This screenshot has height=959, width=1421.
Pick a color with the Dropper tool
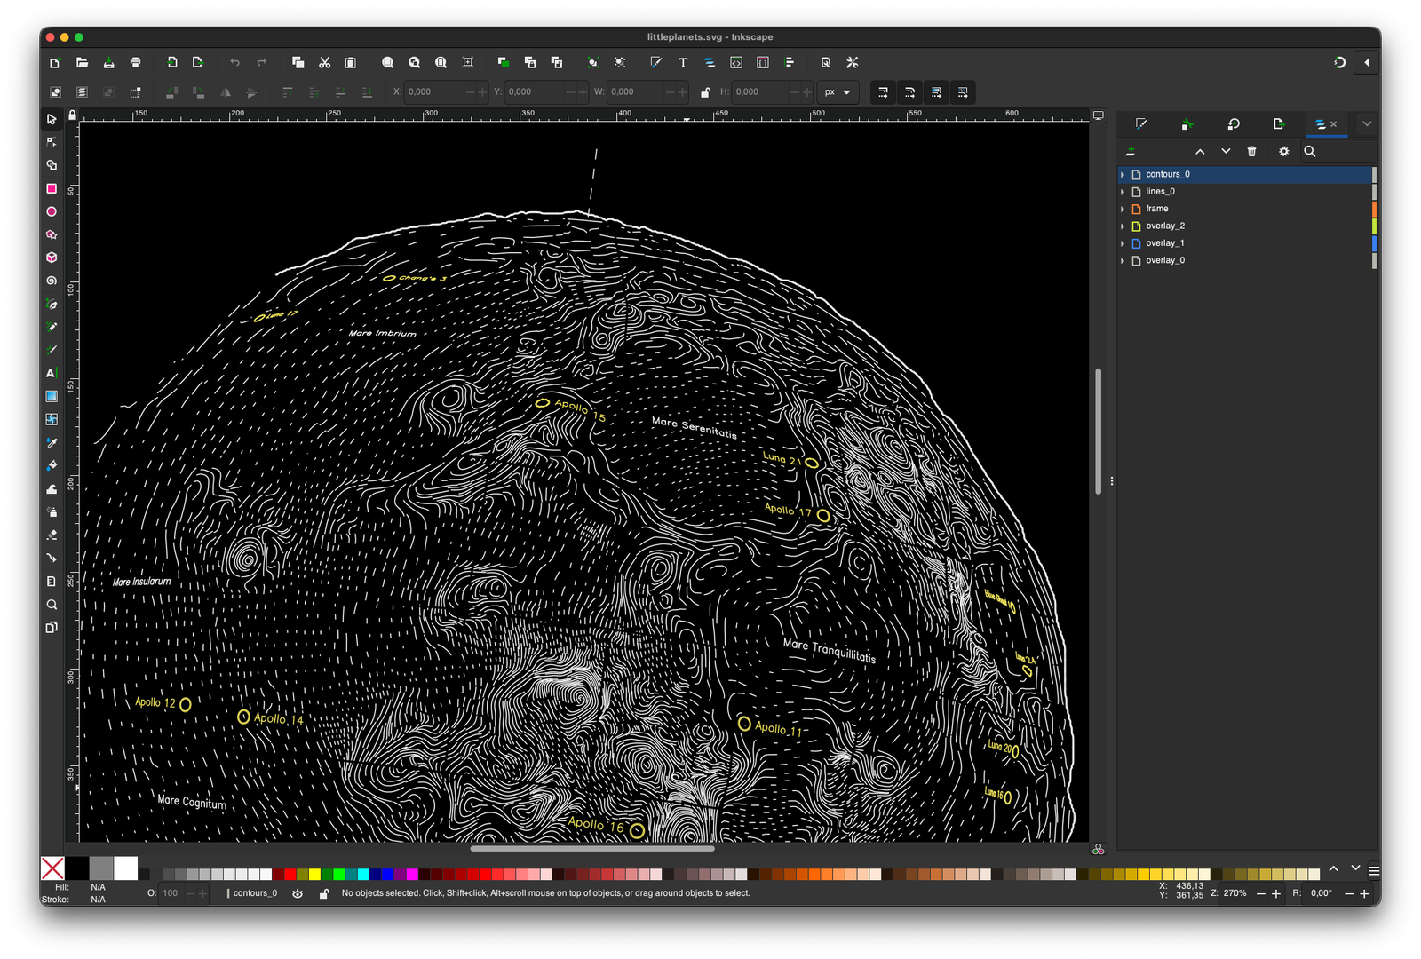pyautogui.click(x=52, y=442)
